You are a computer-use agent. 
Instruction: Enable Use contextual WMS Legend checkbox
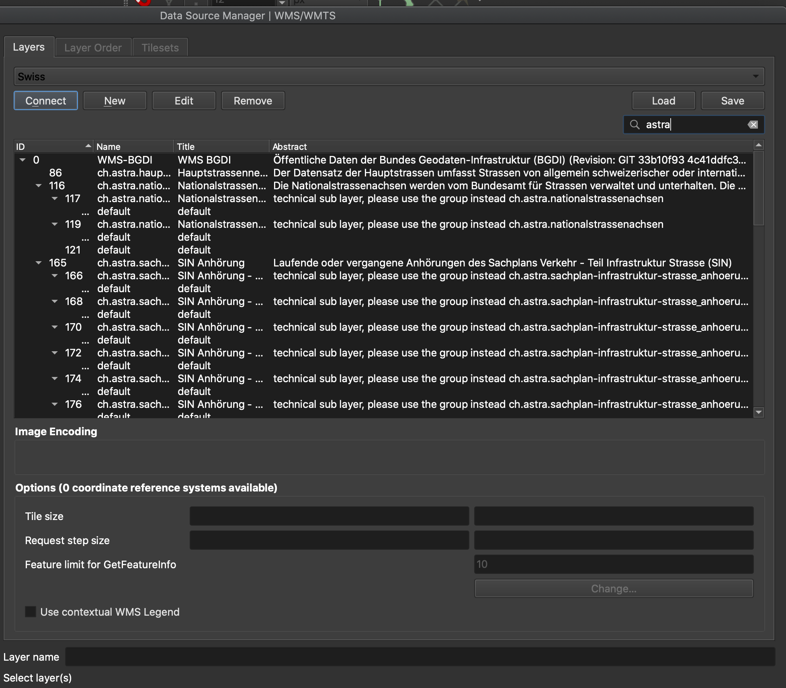(31, 612)
